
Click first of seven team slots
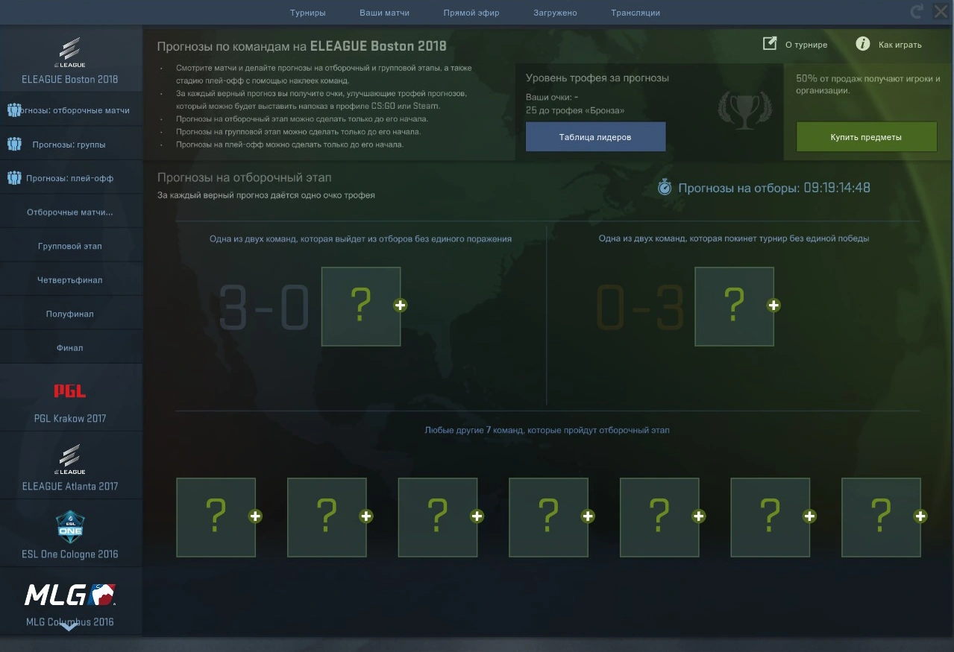click(x=216, y=518)
